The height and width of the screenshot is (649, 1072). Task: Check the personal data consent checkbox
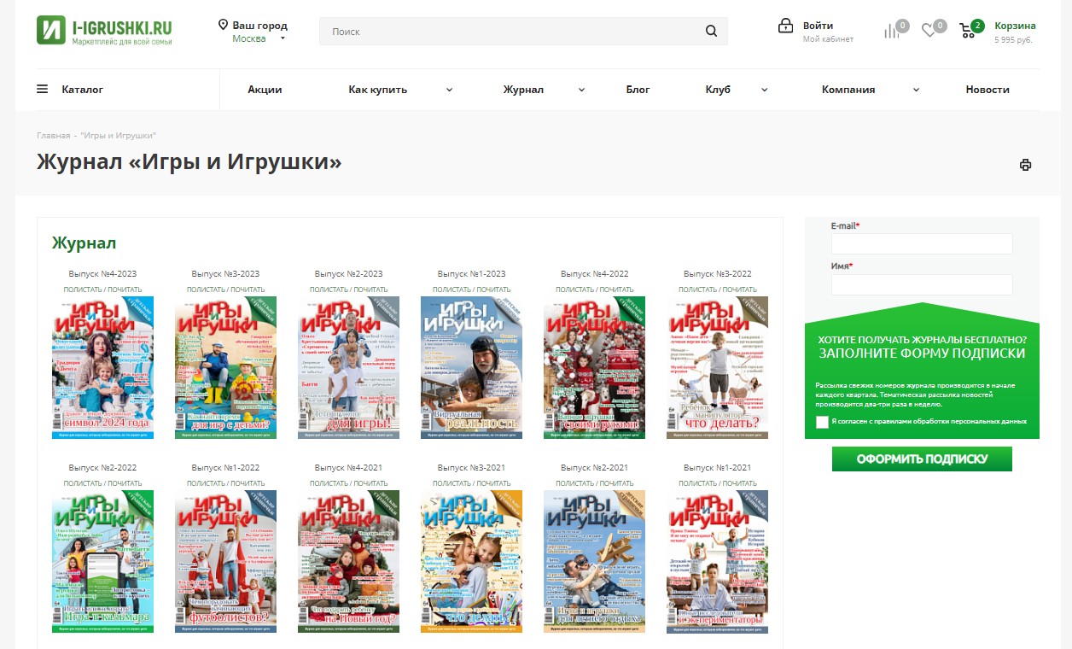pyautogui.click(x=822, y=422)
